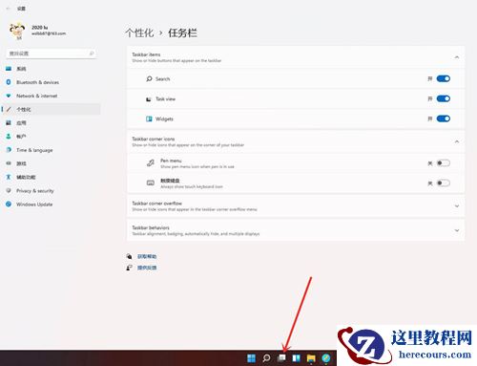Click the accessibility figure icon in sidebar
This screenshot has height=366, width=477.
click(9, 177)
